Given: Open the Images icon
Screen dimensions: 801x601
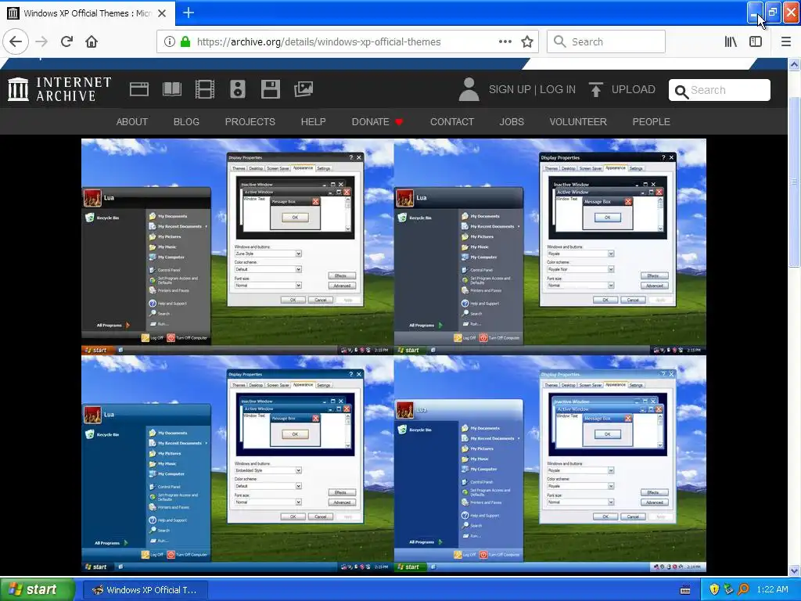Looking at the screenshot, I should click(304, 89).
